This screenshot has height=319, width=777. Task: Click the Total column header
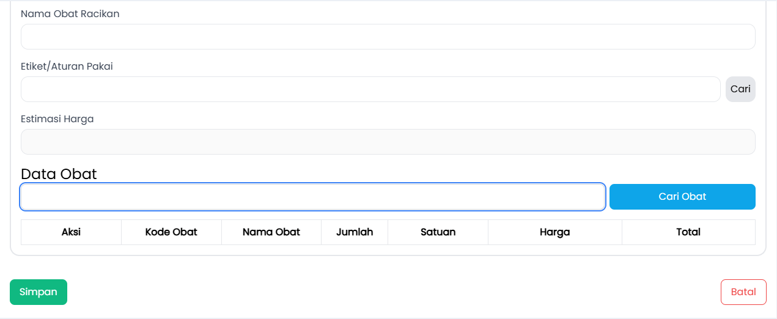click(x=688, y=232)
